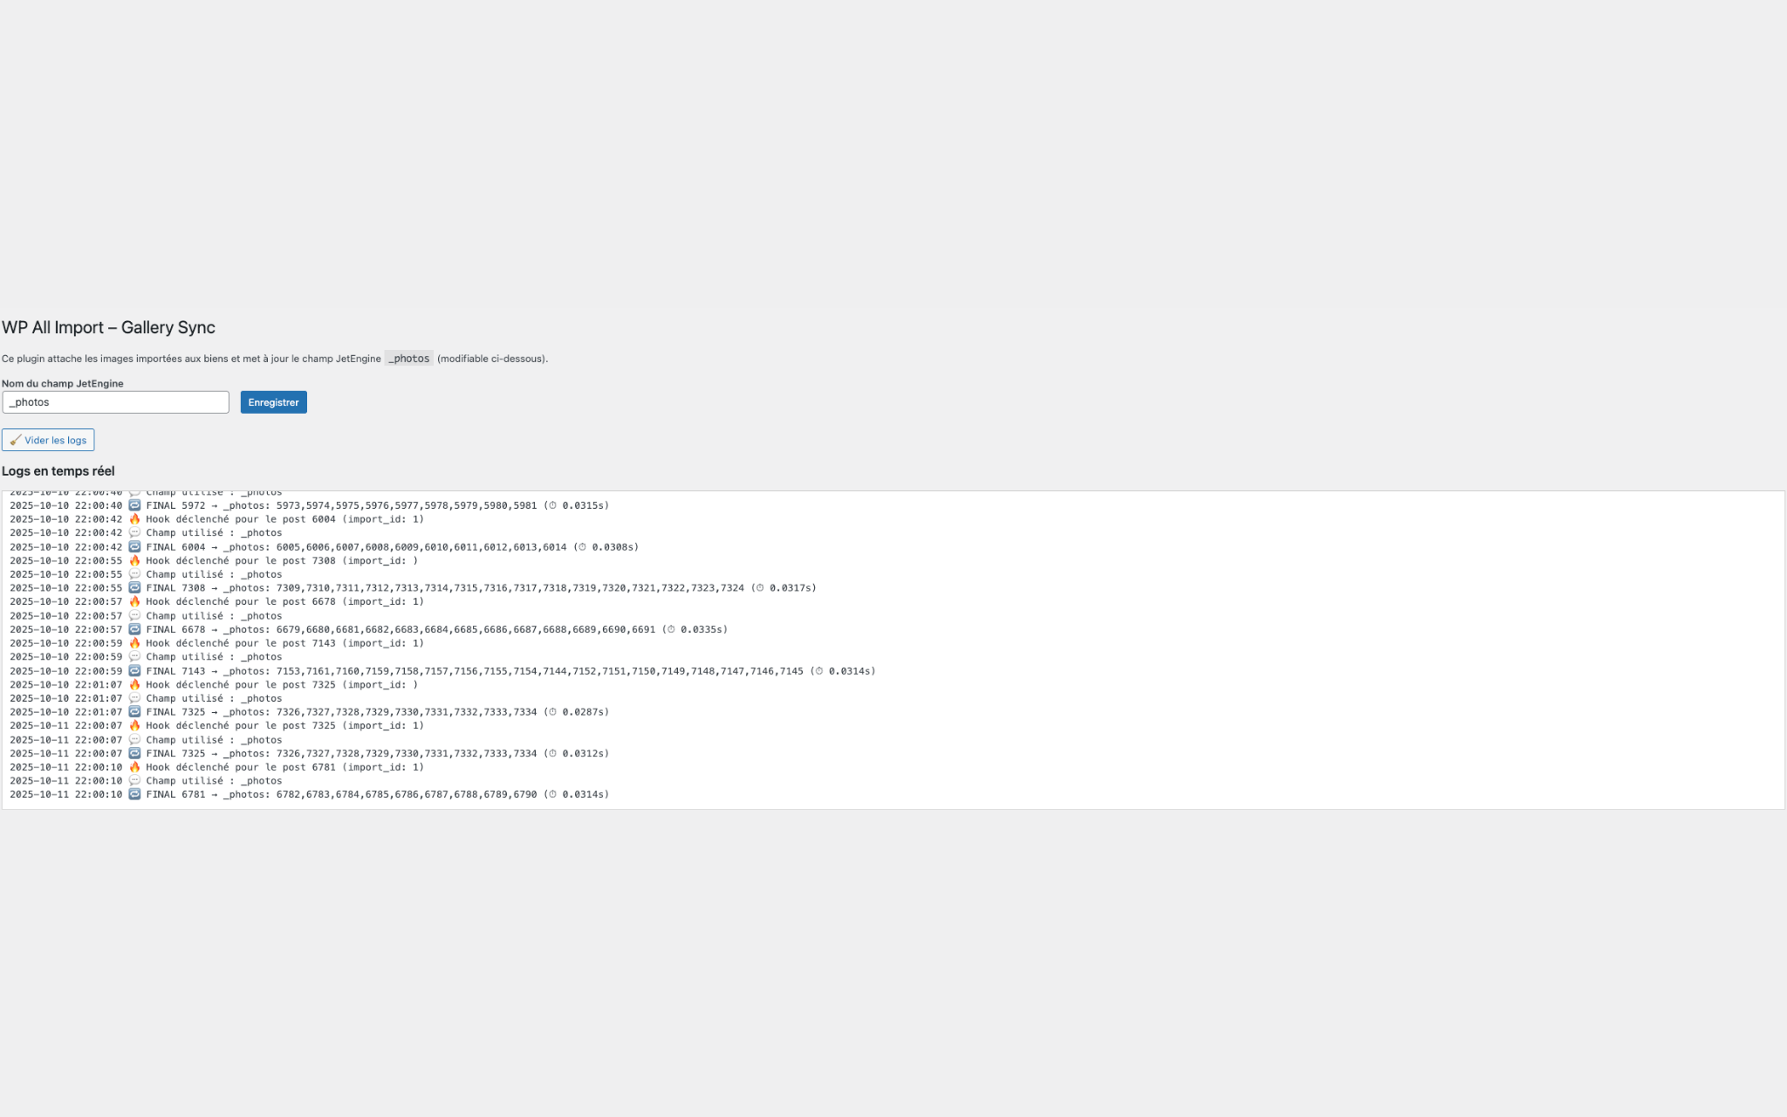
Task: Focus the JetEngine field name input
Action: coord(115,402)
